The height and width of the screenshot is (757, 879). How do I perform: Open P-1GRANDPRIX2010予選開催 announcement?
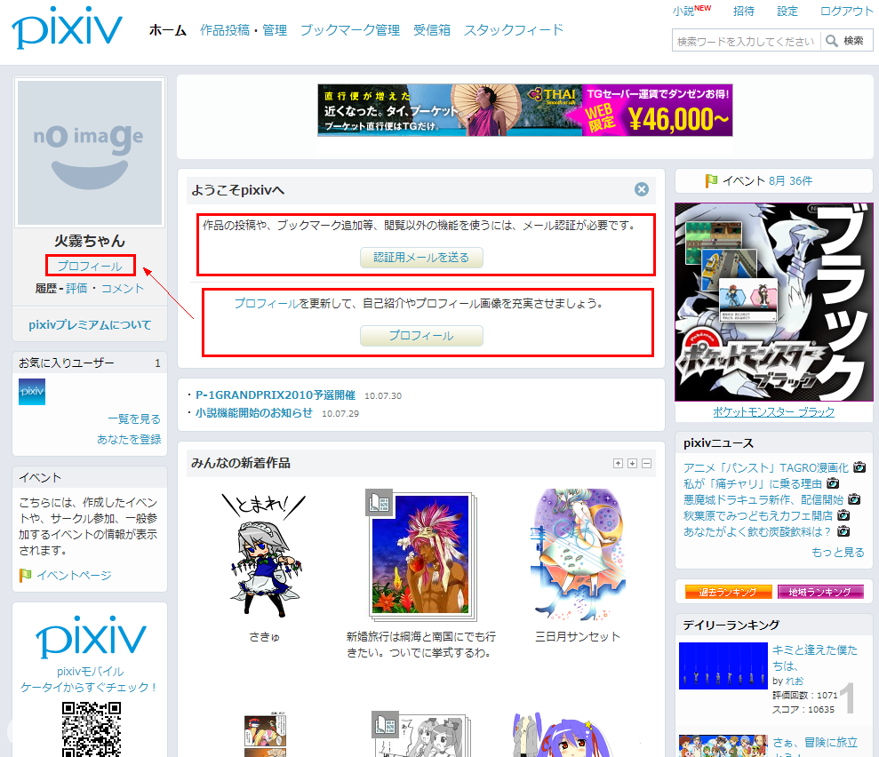(276, 395)
